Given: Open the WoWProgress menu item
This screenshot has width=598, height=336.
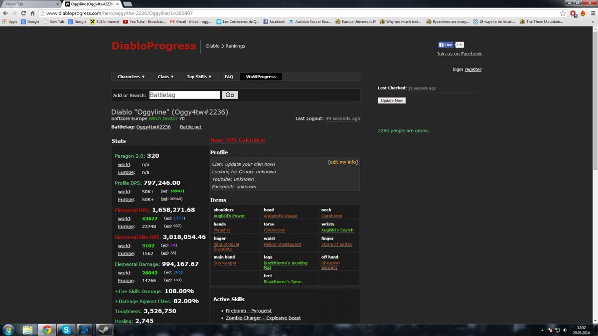Looking at the screenshot, I should point(261,77).
